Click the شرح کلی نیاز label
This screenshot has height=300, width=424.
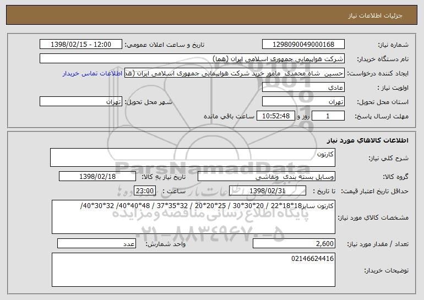[389, 158]
